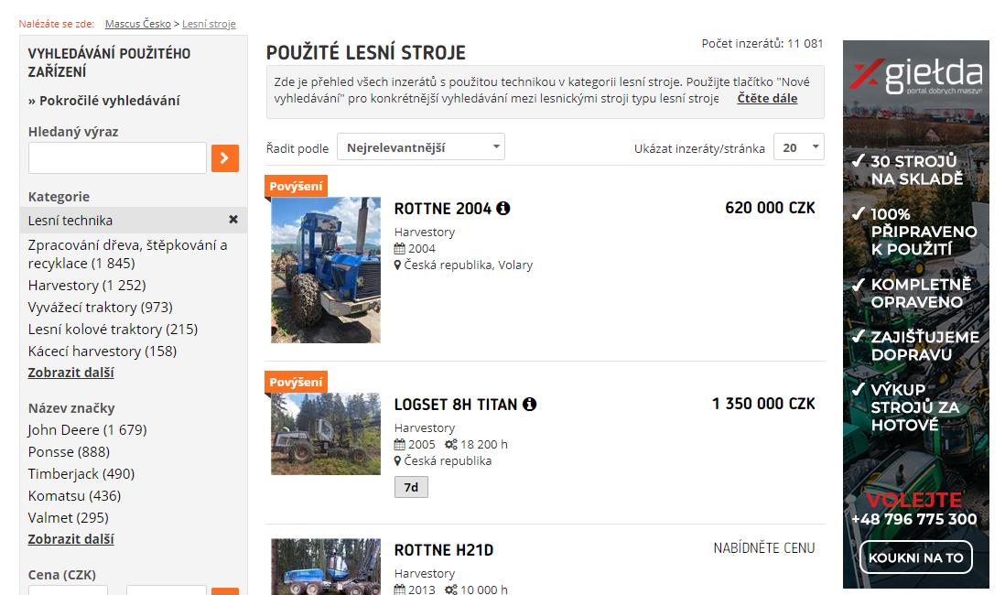Filter by brand Ponsse (888)
1005x595 pixels.
click(70, 452)
